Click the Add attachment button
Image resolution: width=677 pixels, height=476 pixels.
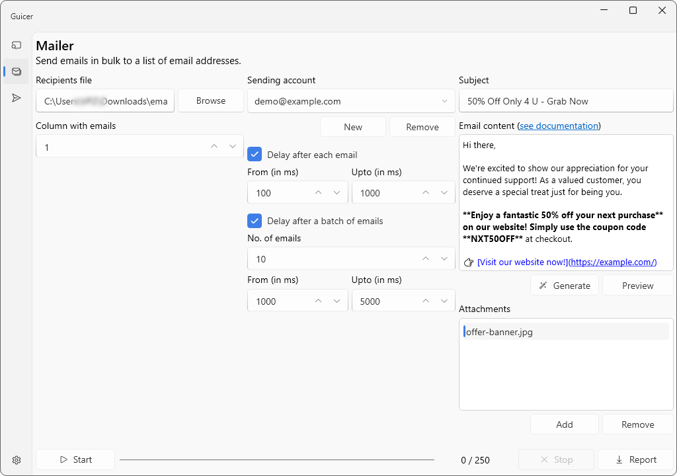click(x=564, y=424)
